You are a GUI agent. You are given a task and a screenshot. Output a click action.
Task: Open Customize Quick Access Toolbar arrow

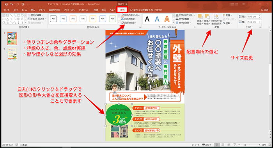pos(28,4)
